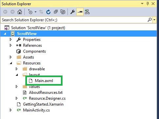Viewport: 159px width, 119px height.
Task: Click the Android project icon beside ScrollView
Action: [13, 34]
